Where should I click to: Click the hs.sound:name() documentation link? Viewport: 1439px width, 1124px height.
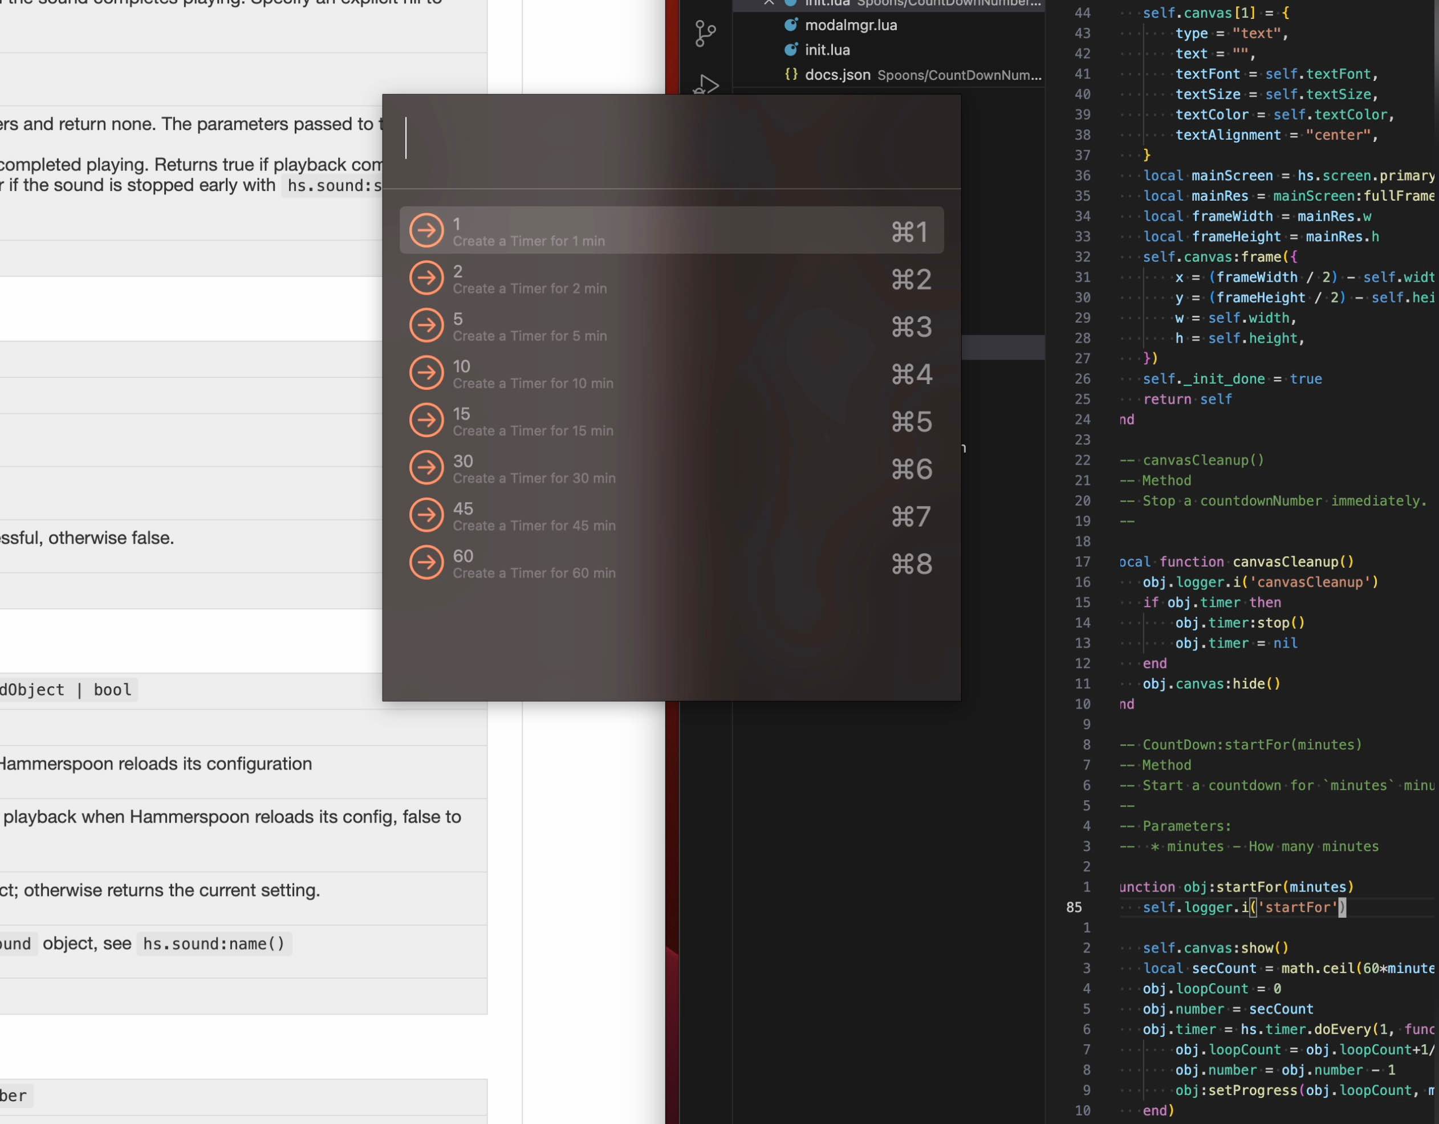[x=213, y=943]
